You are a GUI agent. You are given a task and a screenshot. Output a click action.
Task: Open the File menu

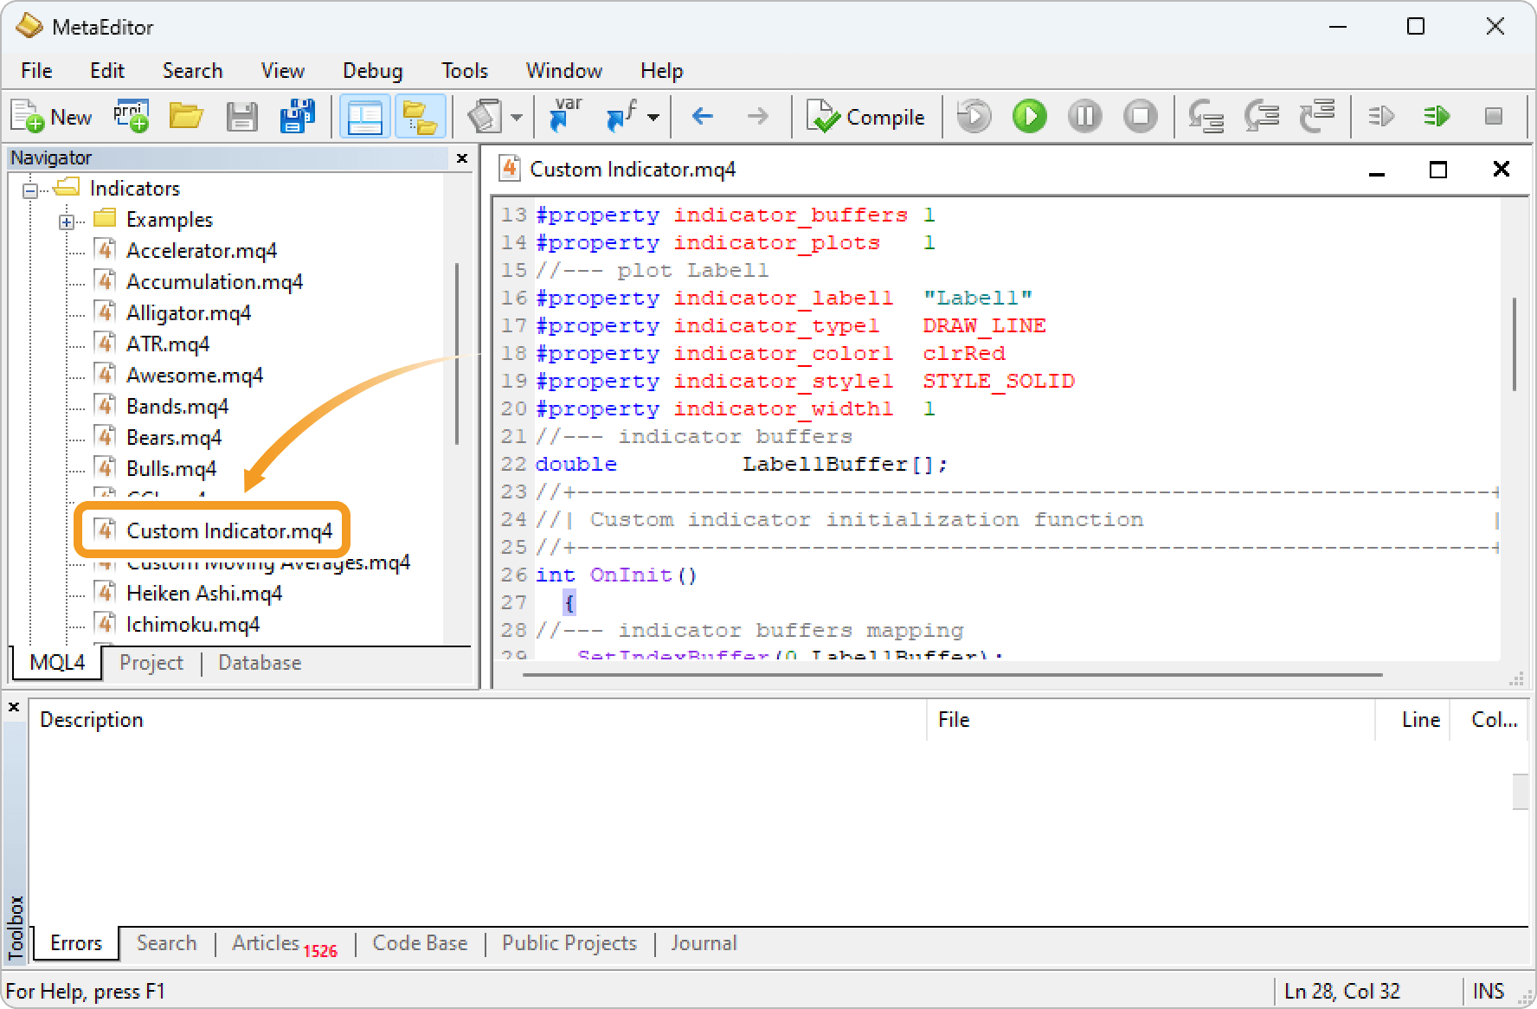click(36, 71)
